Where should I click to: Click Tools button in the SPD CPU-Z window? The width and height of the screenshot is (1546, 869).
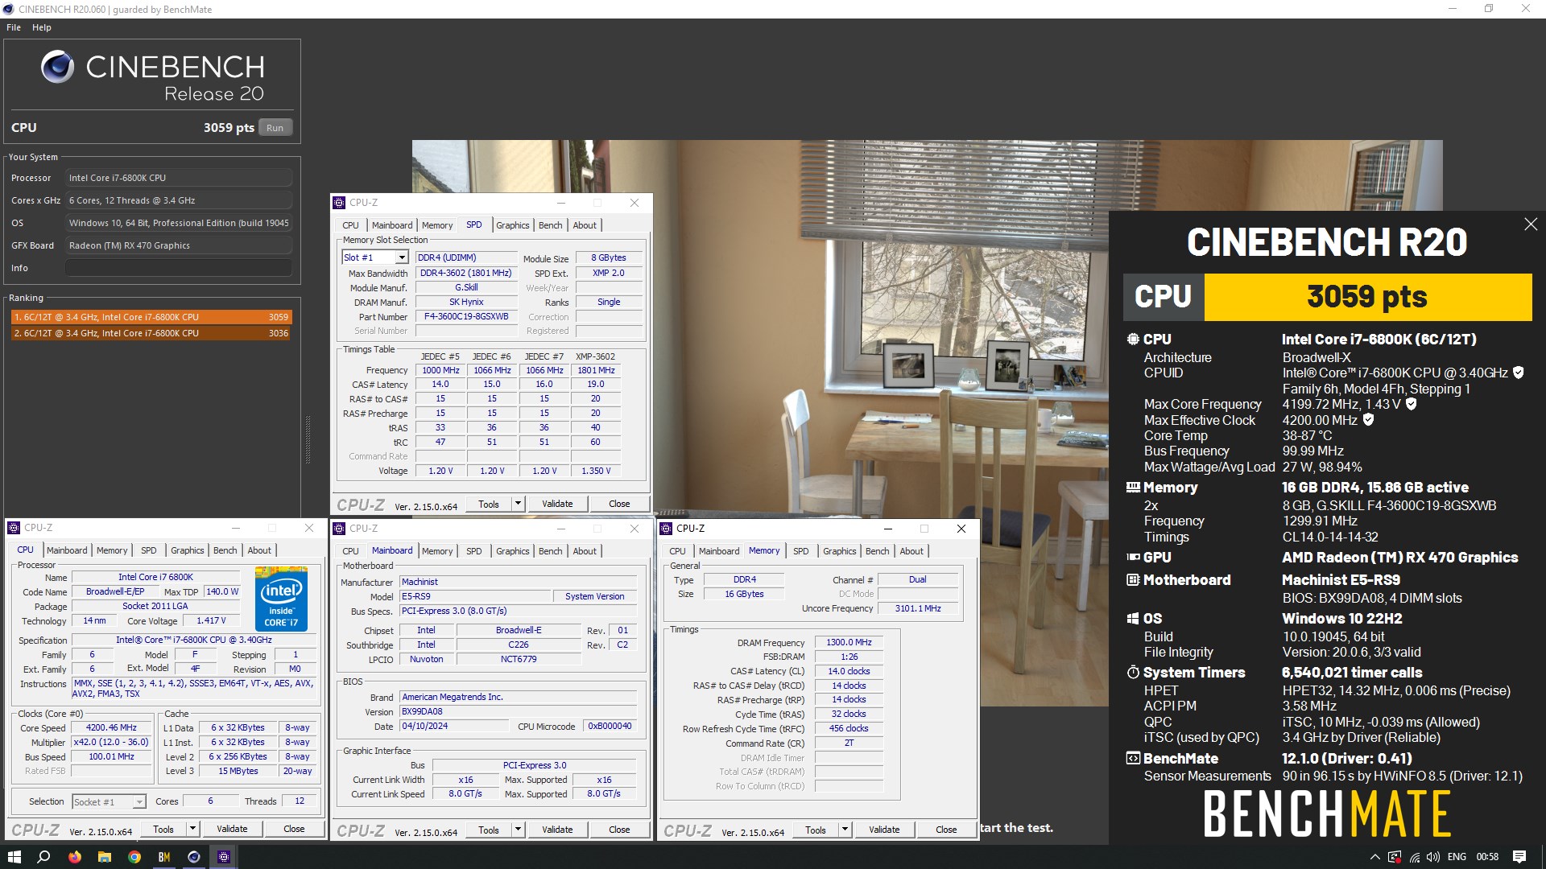(489, 504)
